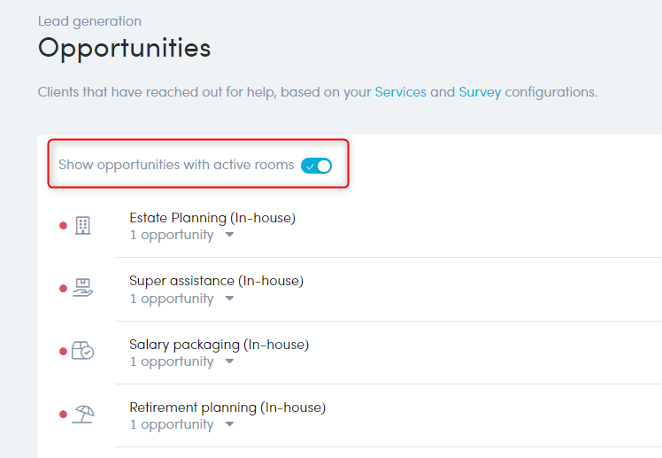Screen dimensions: 662x458
Task: Open the Services configuration link
Action: (401, 92)
